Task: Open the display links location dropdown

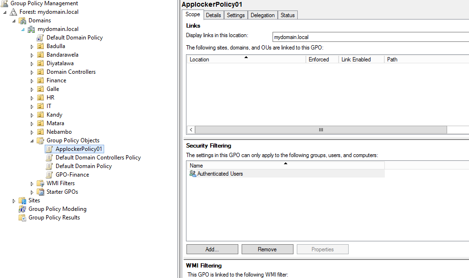Action: [x=371, y=37]
